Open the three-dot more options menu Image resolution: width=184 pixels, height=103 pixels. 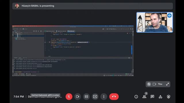click(x=104, y=97)
